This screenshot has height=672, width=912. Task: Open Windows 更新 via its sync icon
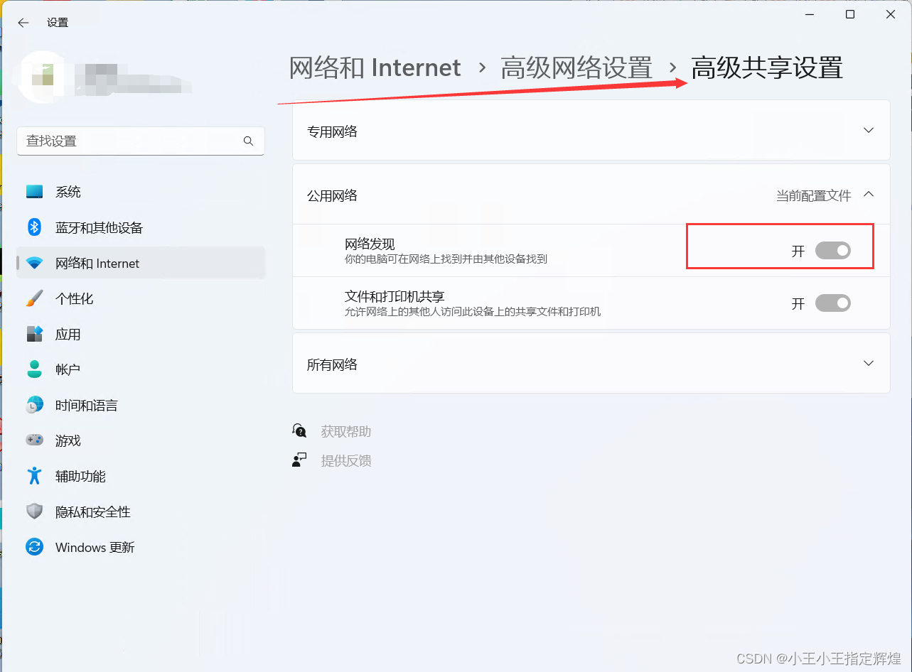pyautogui.click(x=34, y=547)
